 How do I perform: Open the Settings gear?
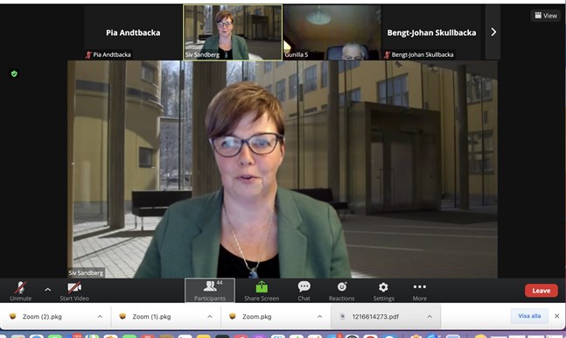383,287
